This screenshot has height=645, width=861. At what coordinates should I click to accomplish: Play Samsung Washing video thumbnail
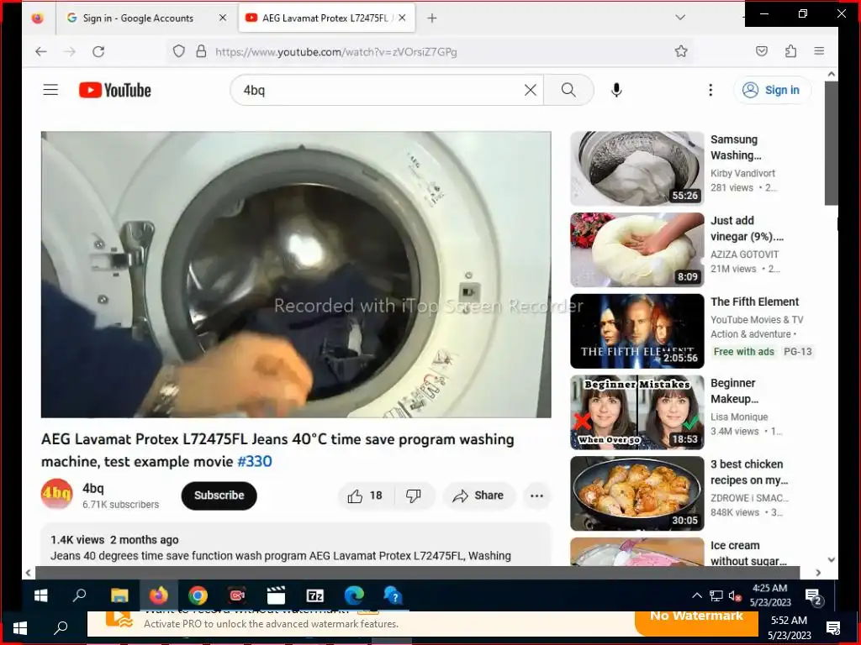point(637,168)
